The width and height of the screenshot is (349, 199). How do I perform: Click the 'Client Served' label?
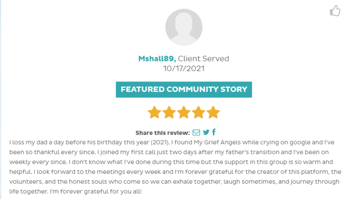point(204,59)
